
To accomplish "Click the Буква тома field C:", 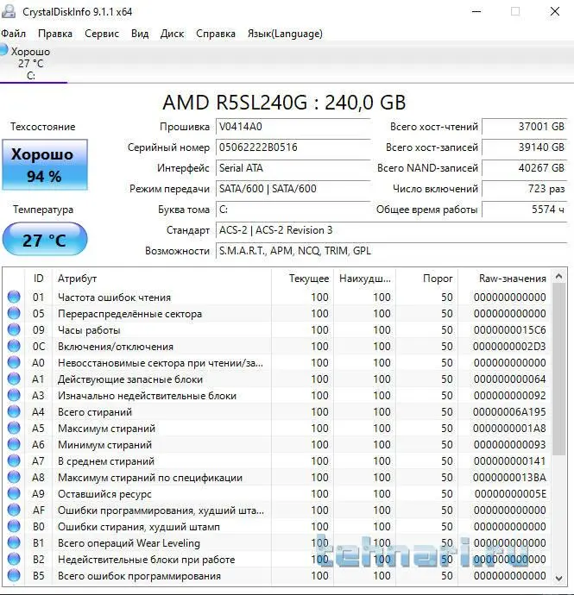I will [x=293, y=210].
